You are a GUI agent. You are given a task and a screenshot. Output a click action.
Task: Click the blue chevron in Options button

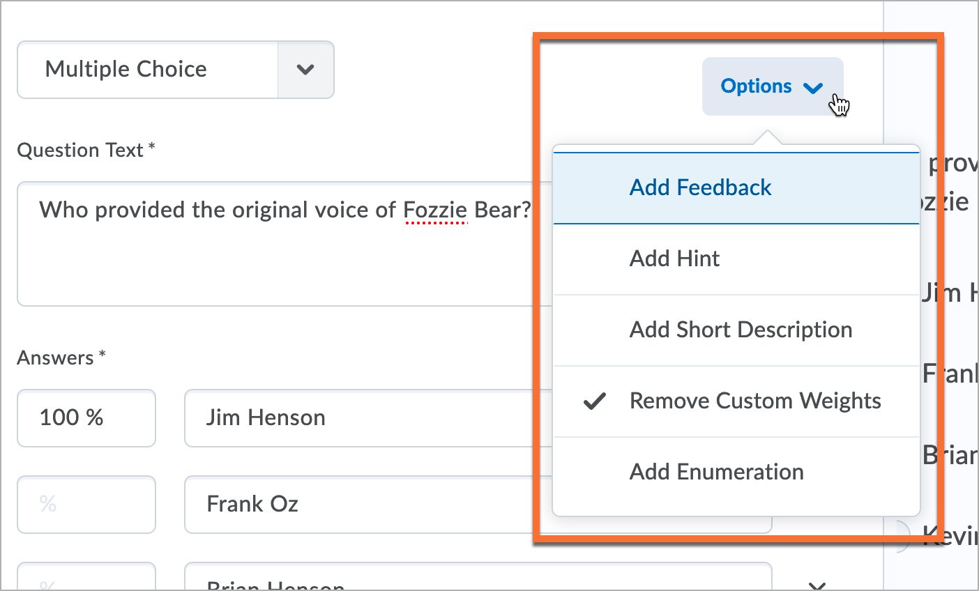[x=812, y=88]
